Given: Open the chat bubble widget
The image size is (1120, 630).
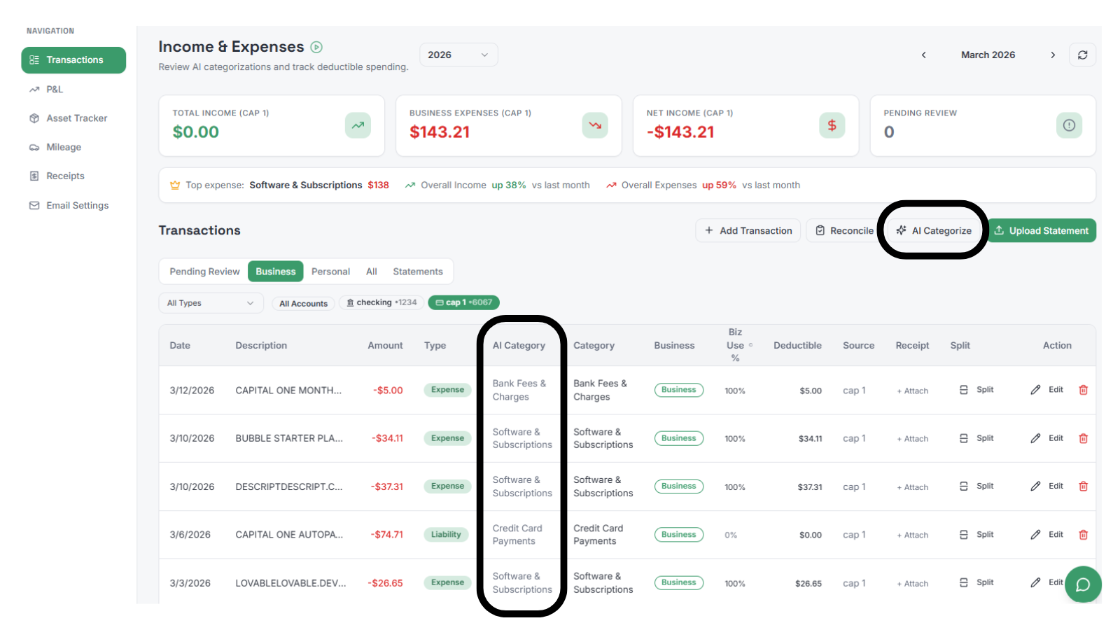Looking at the screenshot, I should [x=1083, y=584].
